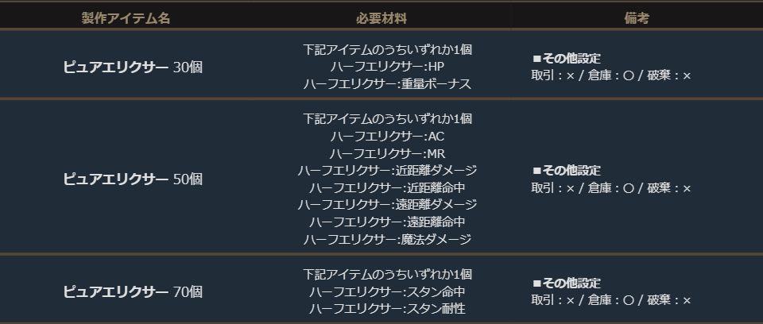Click the 備考 column header

point(637,18)
